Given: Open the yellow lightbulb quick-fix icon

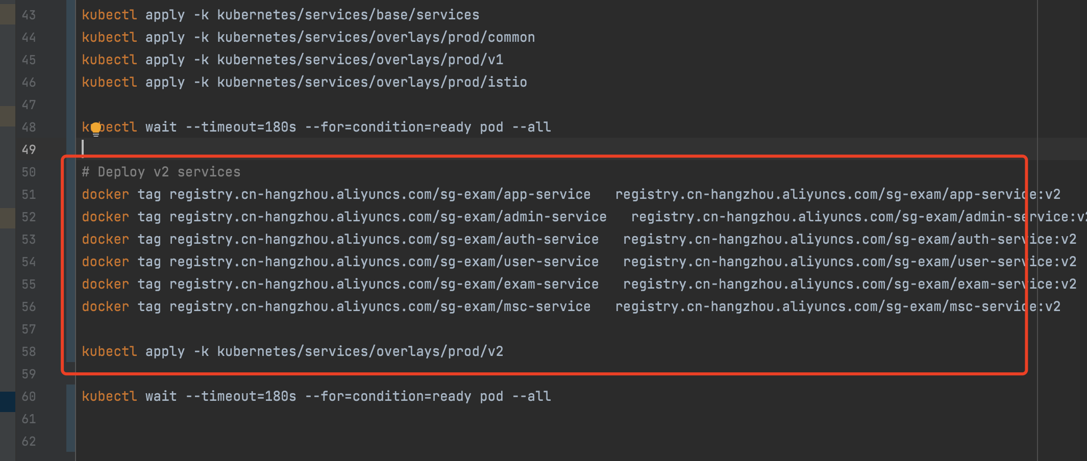Looking at the screenshot, I should [95, 130].
